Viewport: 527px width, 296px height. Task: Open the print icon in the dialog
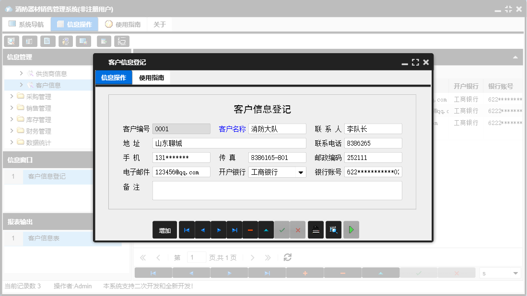(x=316, y=230)
